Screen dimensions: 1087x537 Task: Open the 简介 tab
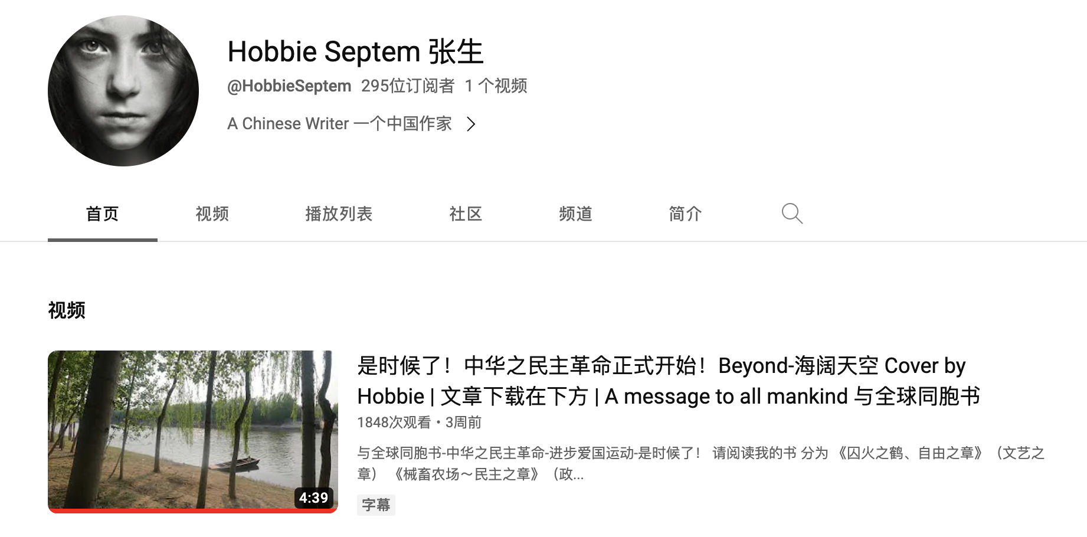click(x=685, y=214)
